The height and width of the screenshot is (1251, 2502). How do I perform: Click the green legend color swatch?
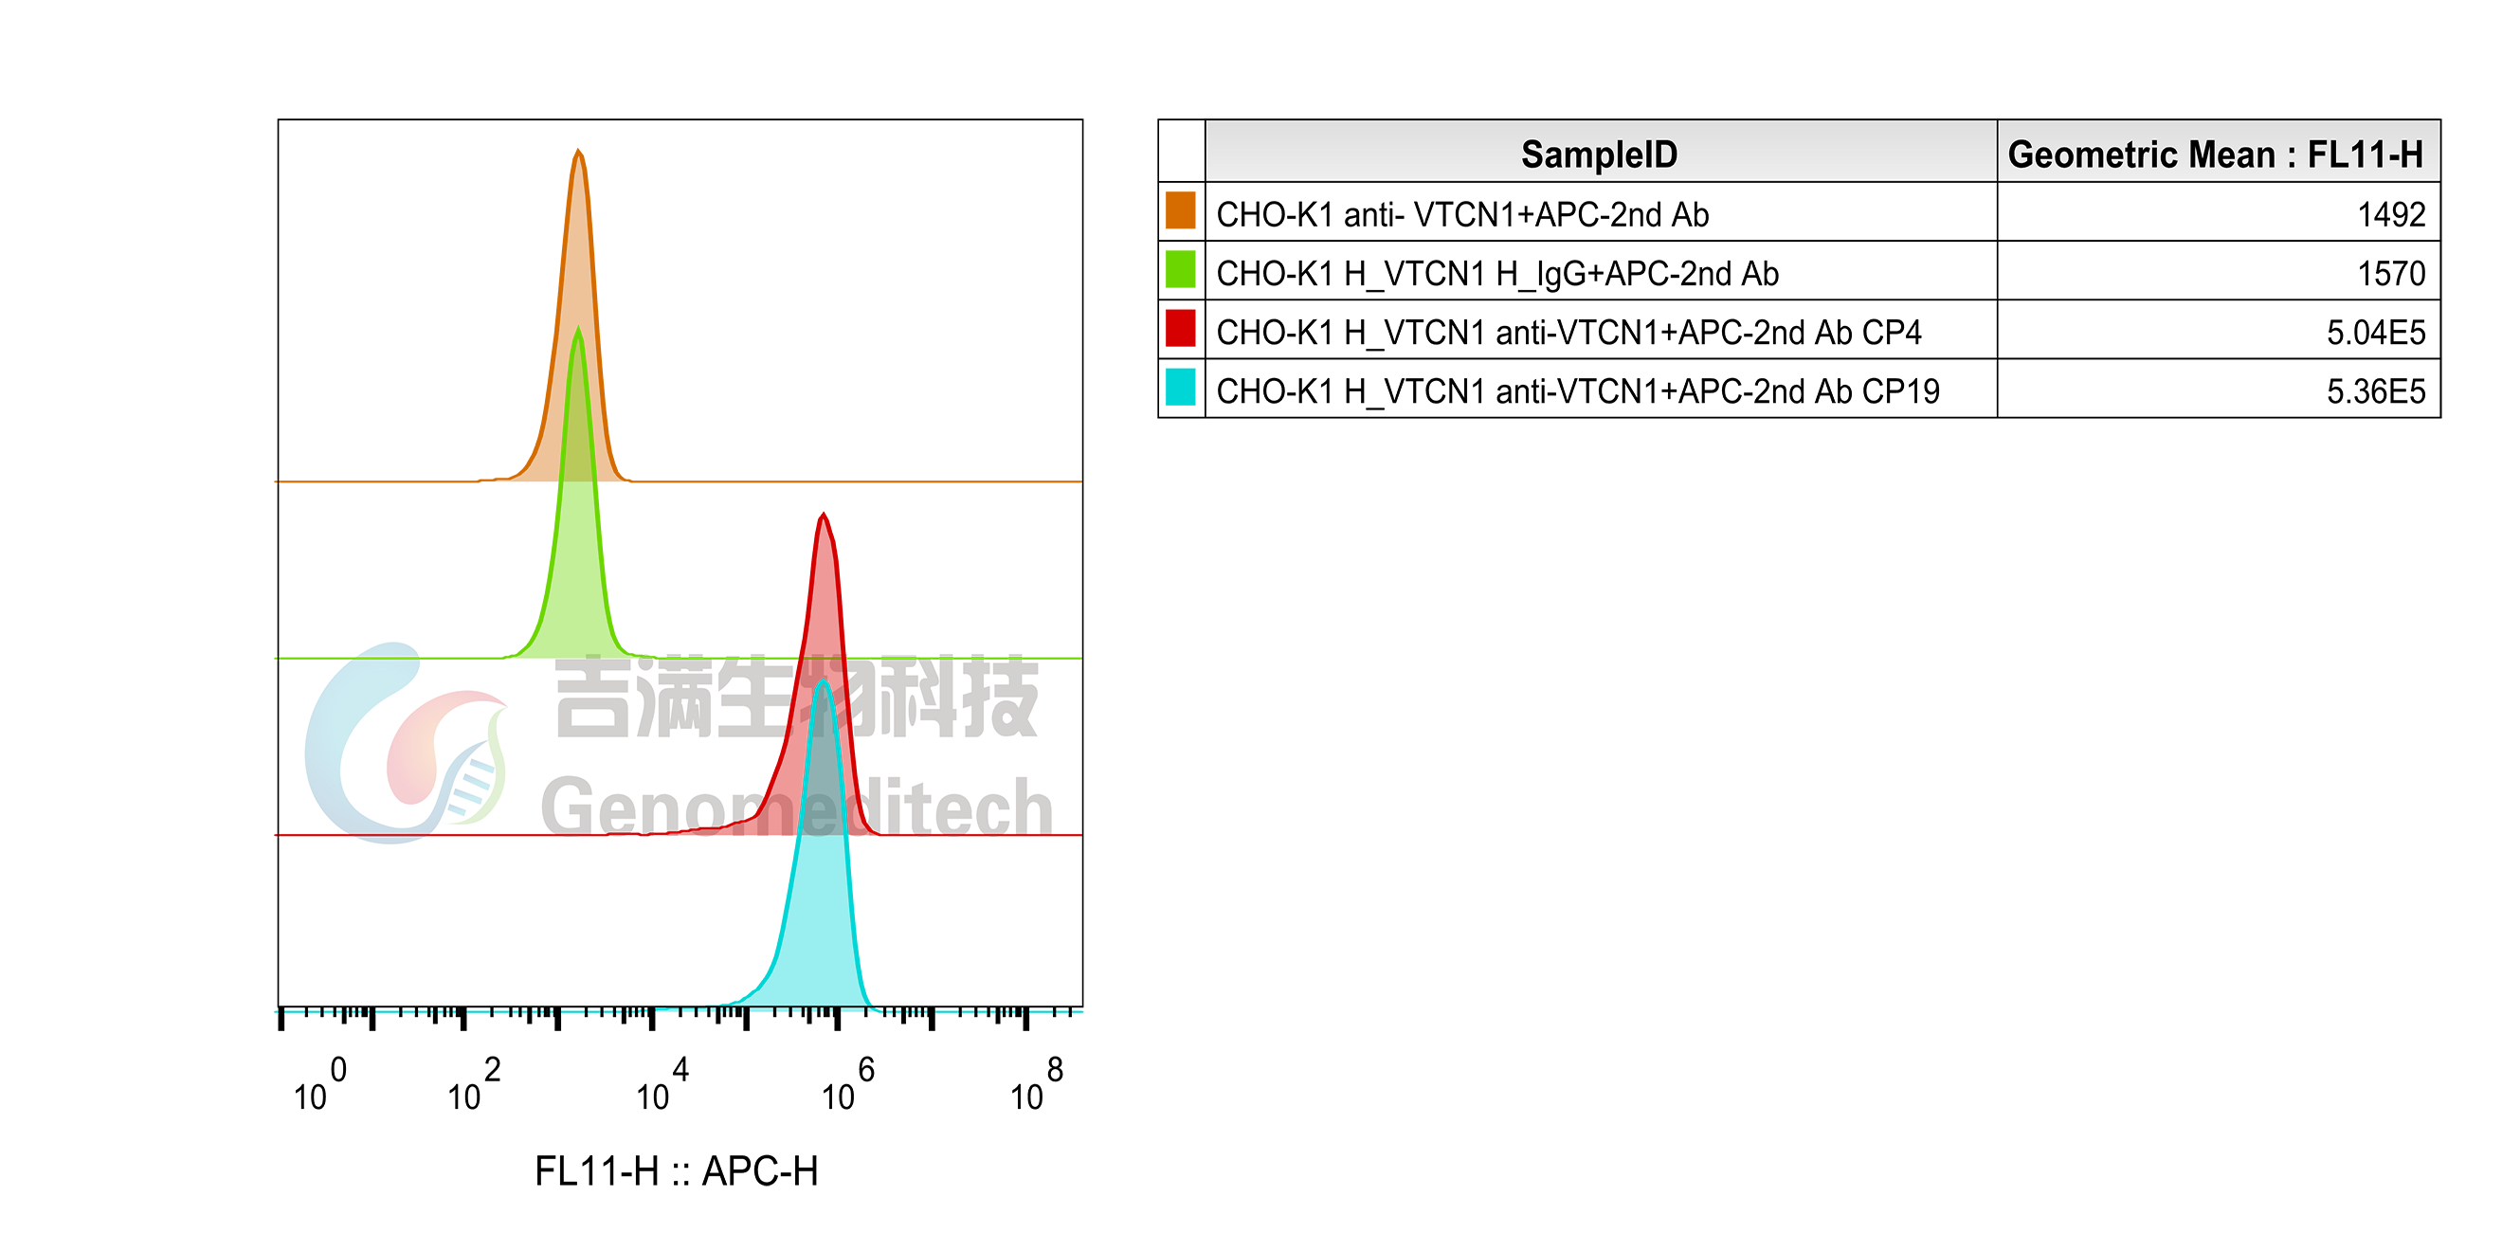pyautogui.click(x=1180, y=269)
